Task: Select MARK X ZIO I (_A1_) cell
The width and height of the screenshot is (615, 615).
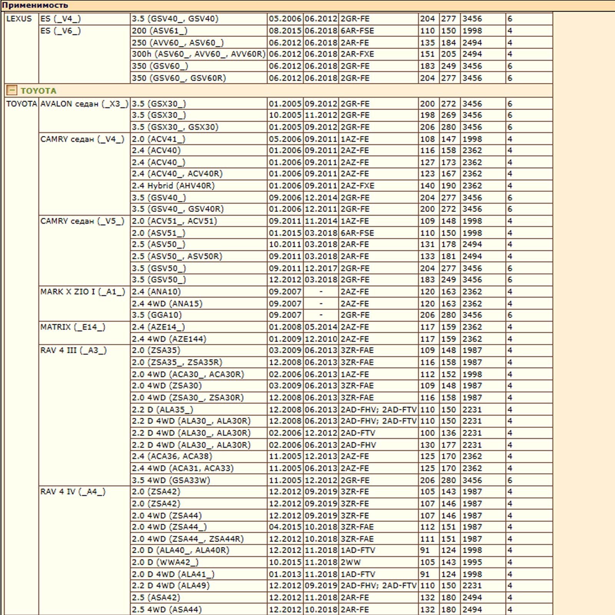Action: tap(83, 292)
